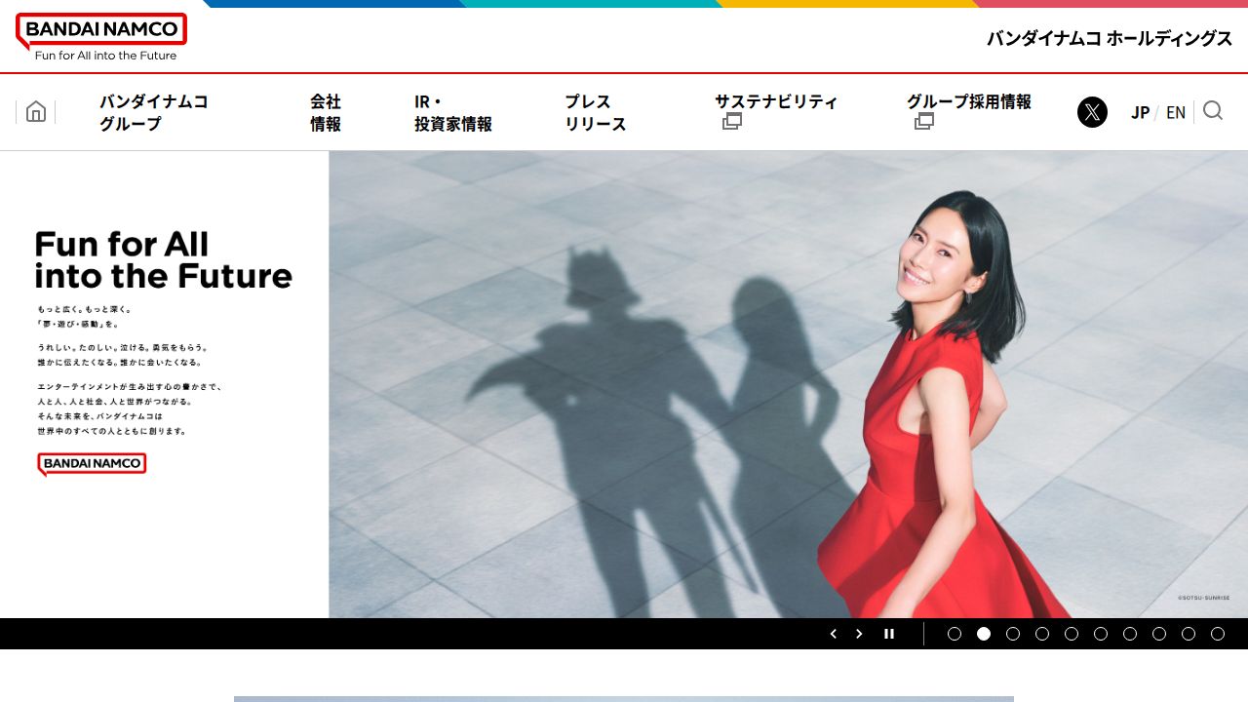Open the プレスリリース menu
The image size is (1248, 702).
596,112
